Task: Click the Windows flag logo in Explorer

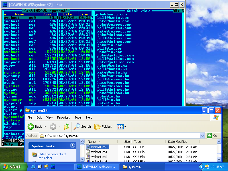Action: point(216,117)
